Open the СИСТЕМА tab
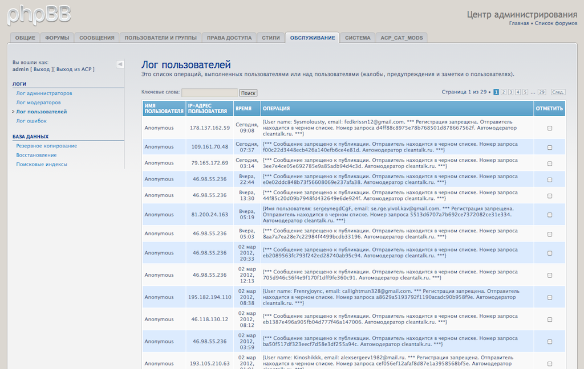Image resolution: width=584 pixels, height=369 pixels. click(358, 38)
